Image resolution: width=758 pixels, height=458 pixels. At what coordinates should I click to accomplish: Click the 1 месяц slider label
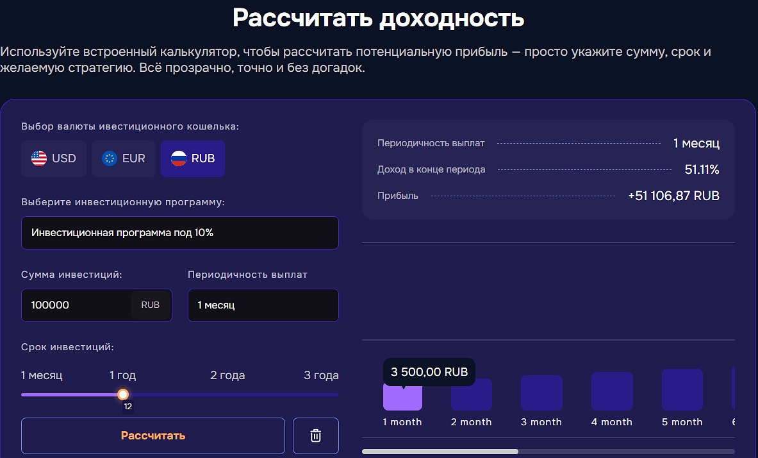pyautogui.click(x=42, y=375)
